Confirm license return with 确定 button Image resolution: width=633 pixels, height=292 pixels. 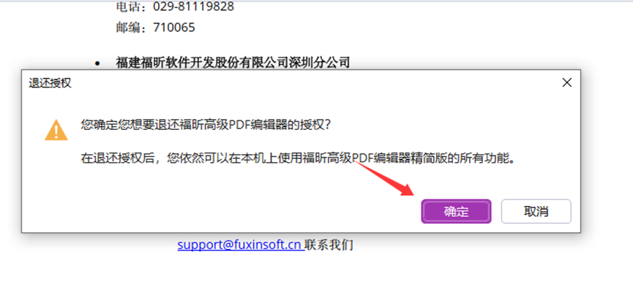(x=456, y=212)
